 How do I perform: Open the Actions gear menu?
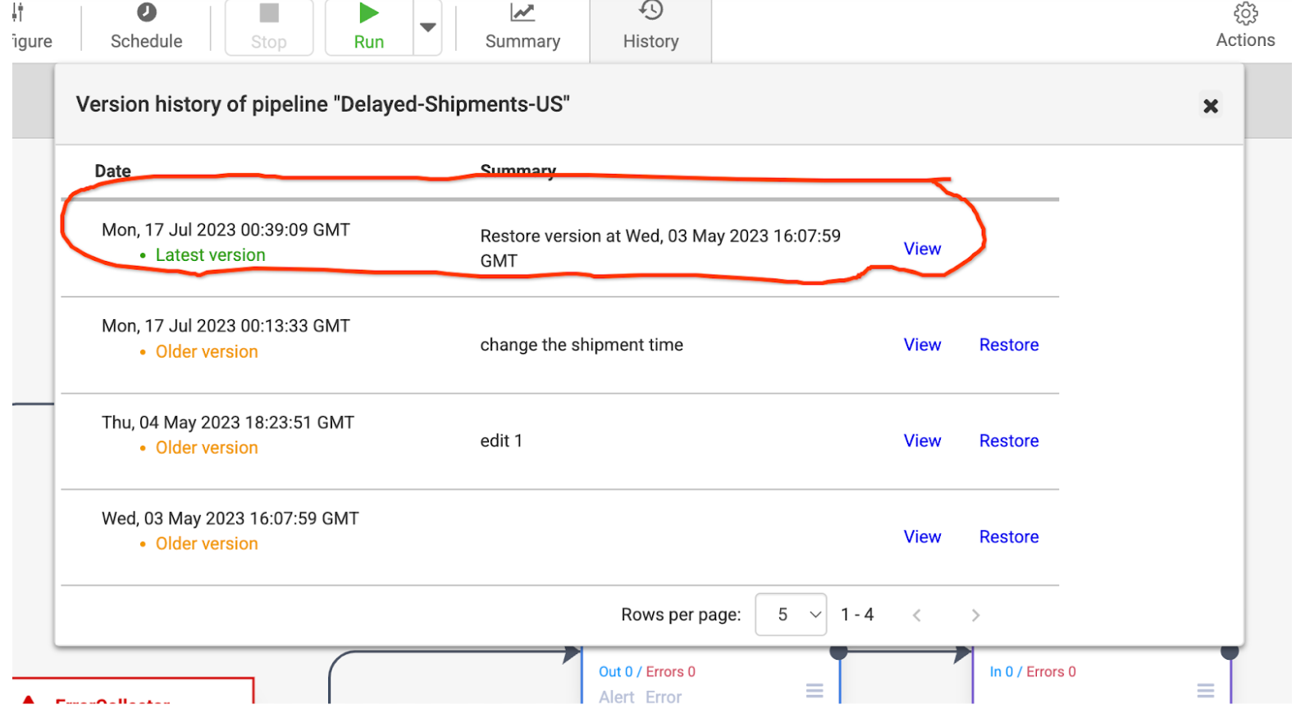(x=1245, y=27)
